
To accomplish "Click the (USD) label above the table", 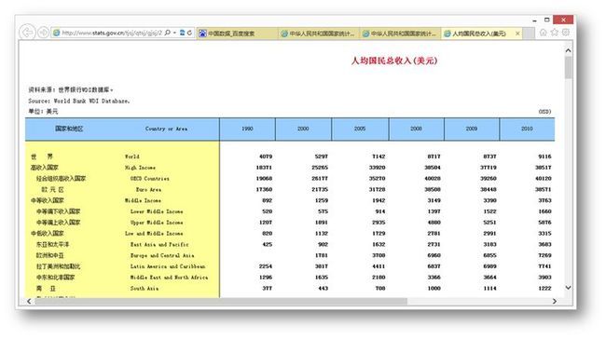I will coord(545,112).
